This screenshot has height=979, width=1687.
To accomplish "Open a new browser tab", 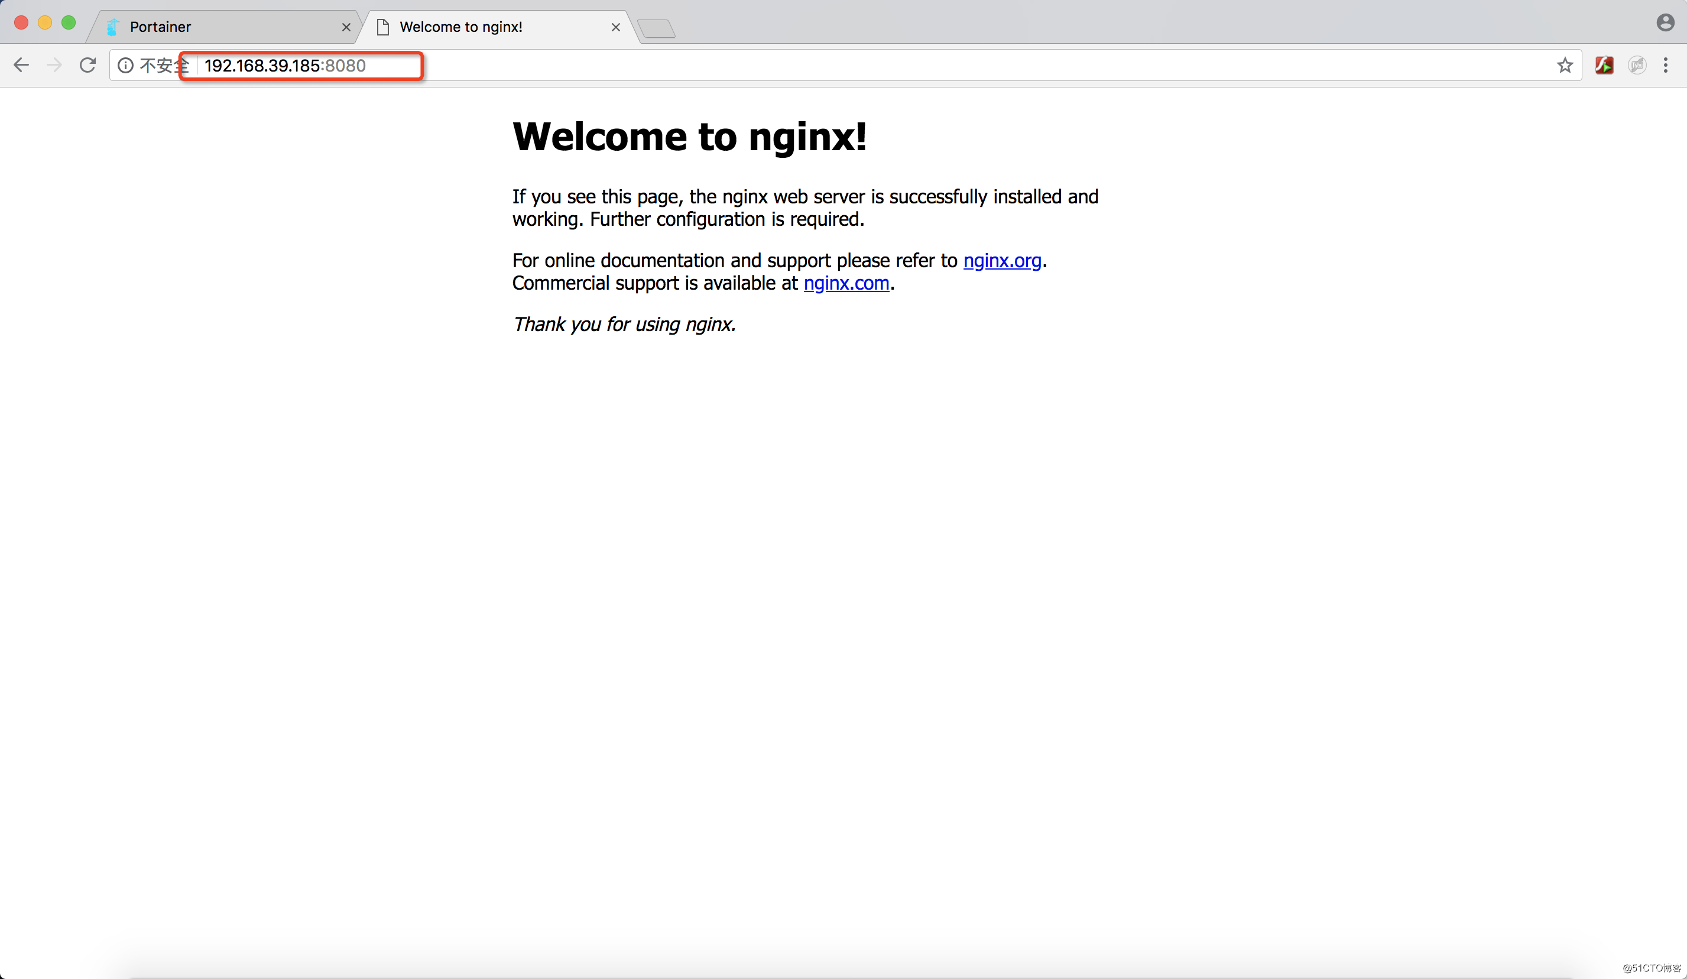I will [x=656, y=28].
